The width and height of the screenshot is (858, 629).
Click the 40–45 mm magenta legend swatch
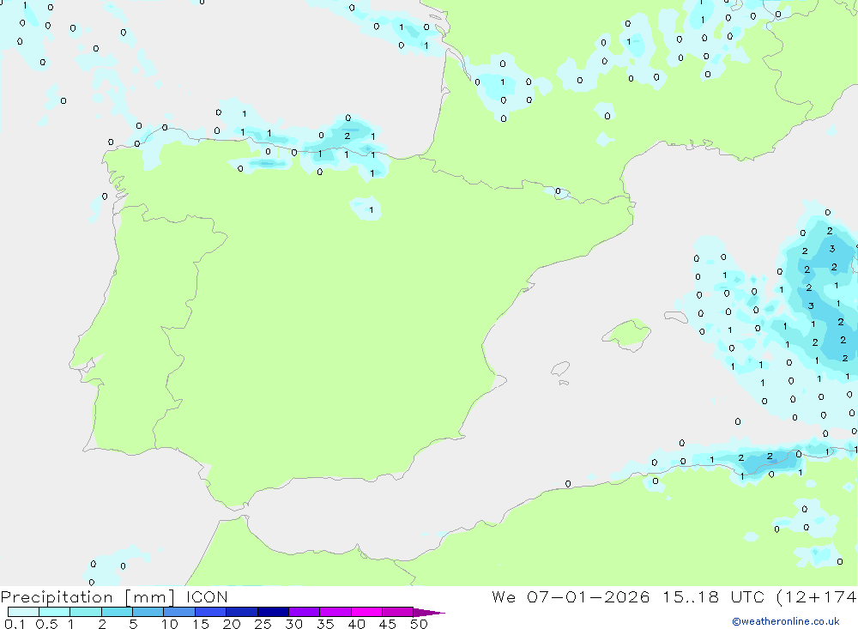click(366, 612)
